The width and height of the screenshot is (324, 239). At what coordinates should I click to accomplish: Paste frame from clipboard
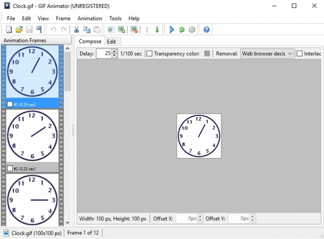coord(97,29)
